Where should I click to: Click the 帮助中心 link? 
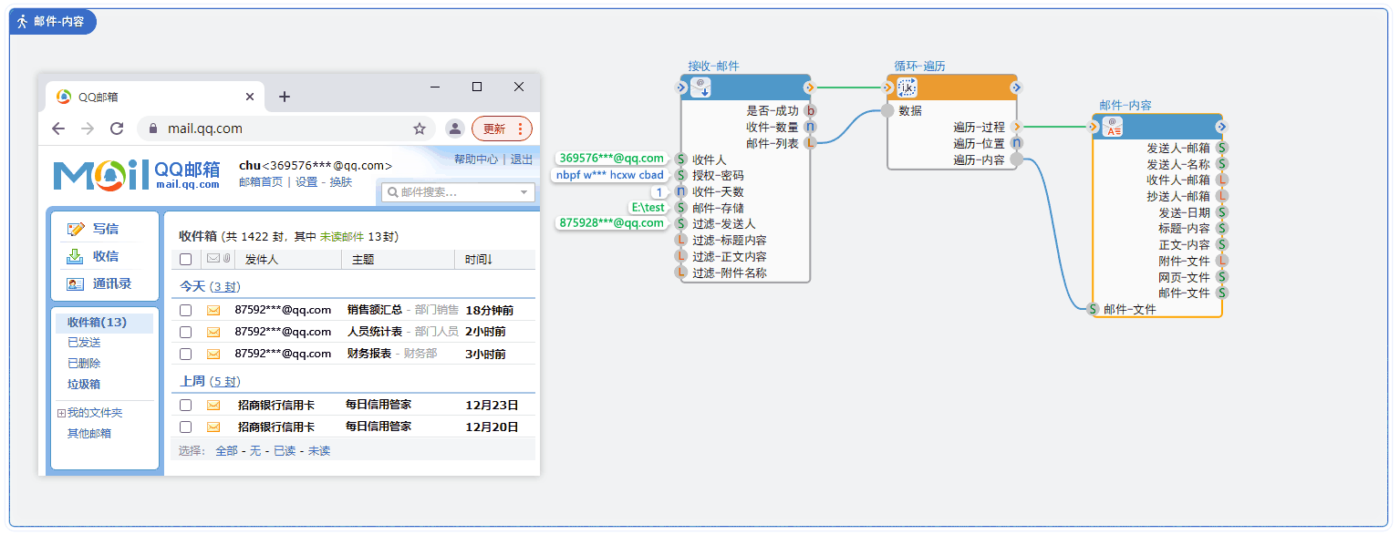coord(475,159)
